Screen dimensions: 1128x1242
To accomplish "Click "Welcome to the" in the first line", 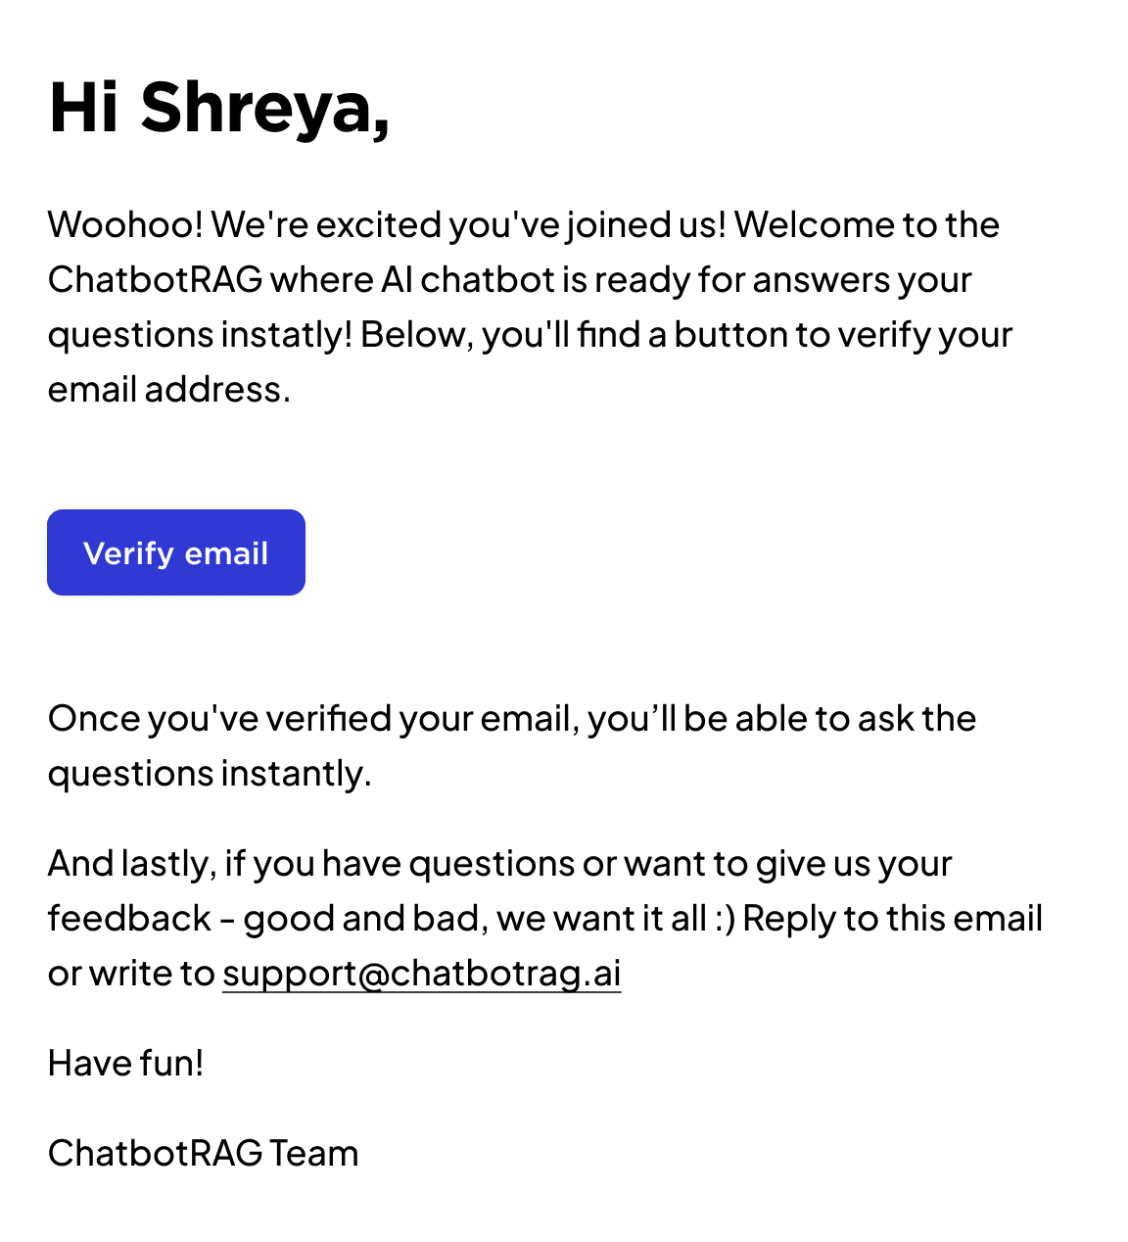I will [x=867, y=225].
